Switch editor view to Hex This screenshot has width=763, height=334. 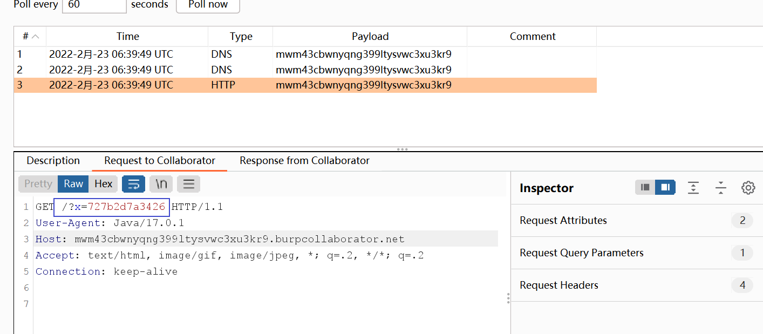(103, 184)
